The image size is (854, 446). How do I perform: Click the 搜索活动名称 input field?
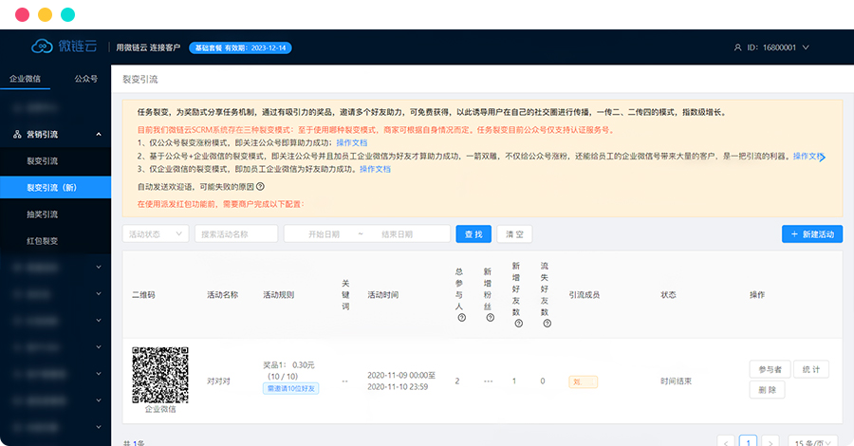236,234
